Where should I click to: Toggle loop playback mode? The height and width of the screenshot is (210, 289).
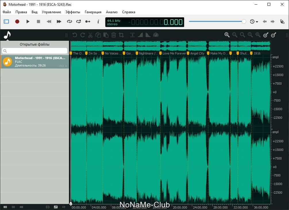69,22
